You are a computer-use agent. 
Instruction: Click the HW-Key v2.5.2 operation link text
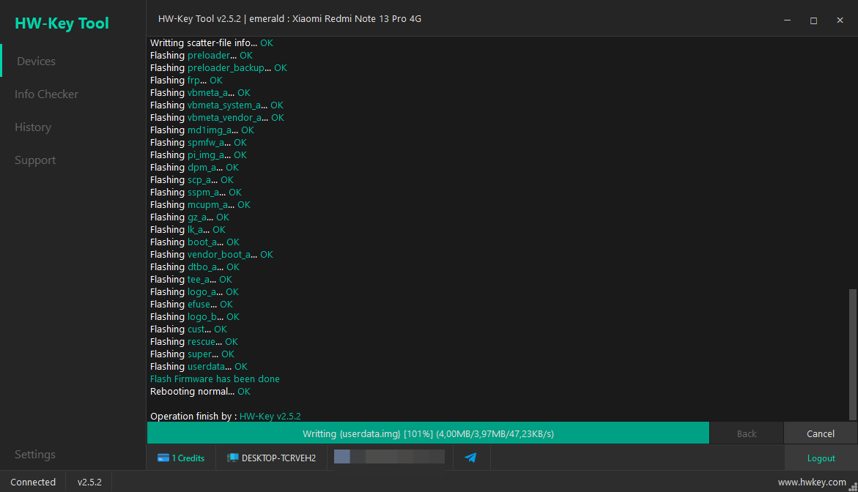pyautogui.click(x=270, y=416)
